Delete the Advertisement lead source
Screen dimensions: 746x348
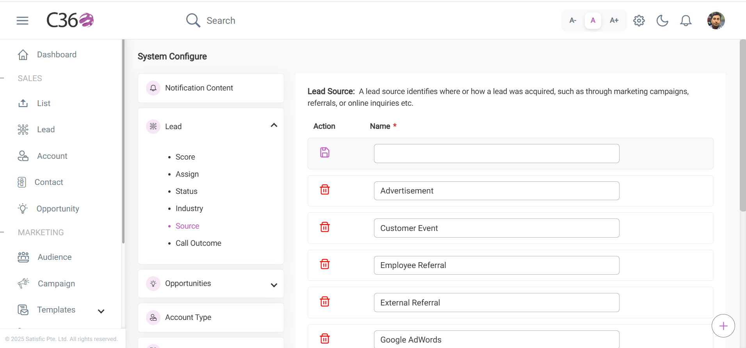point(325,190)
